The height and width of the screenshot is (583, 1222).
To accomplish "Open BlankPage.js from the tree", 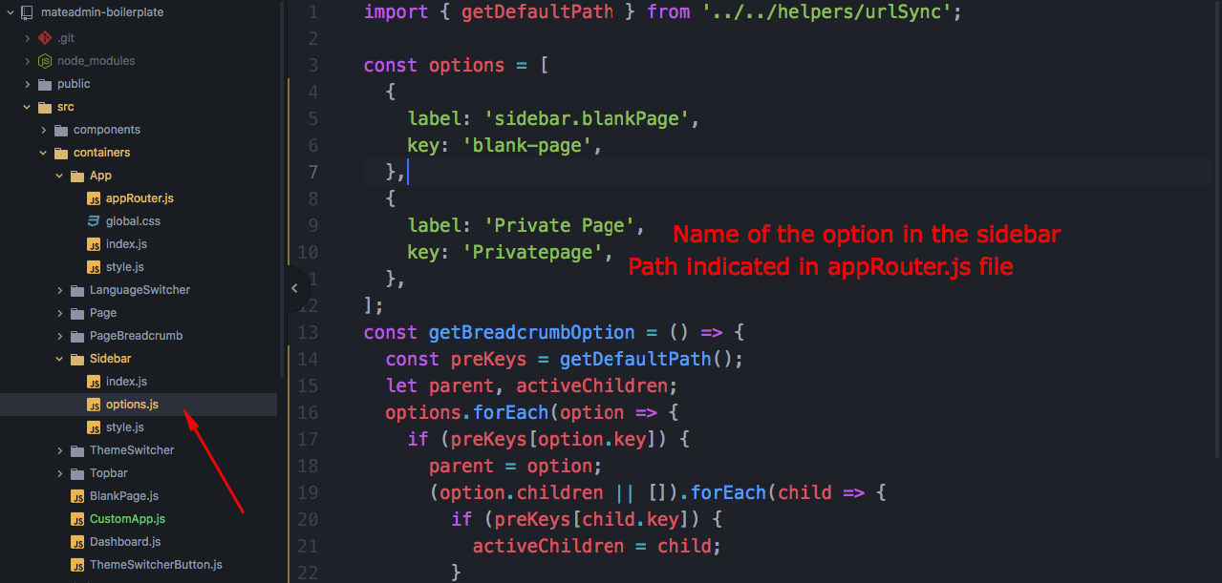I will point(123,496).
